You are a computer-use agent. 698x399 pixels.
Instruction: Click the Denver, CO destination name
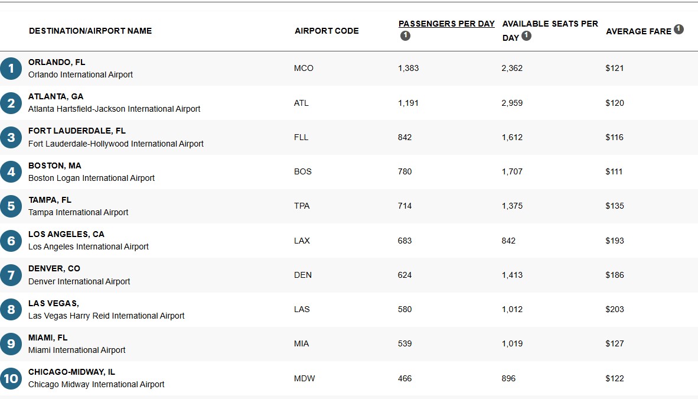click(x=54, y=268)
